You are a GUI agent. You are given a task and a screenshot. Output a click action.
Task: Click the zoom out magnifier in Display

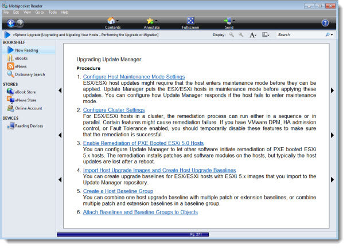(x=232, y=35)
